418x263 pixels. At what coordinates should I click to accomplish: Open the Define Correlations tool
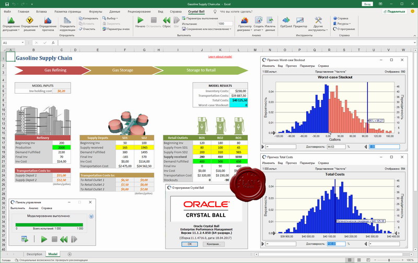tap(67, 24)
